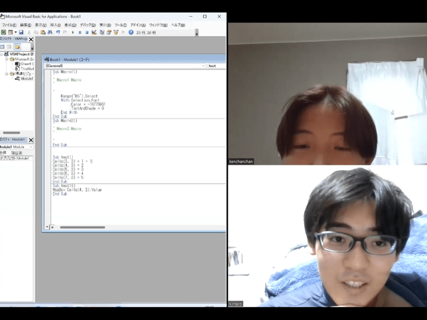
Task: Toggle Design Mode icon in toolbar
Action: coord(94,33)
